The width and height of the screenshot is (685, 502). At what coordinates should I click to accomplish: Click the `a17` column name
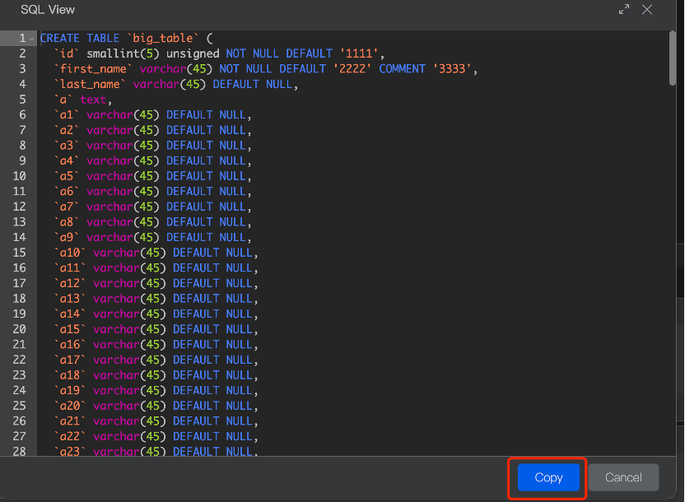(x=70, y=360)
